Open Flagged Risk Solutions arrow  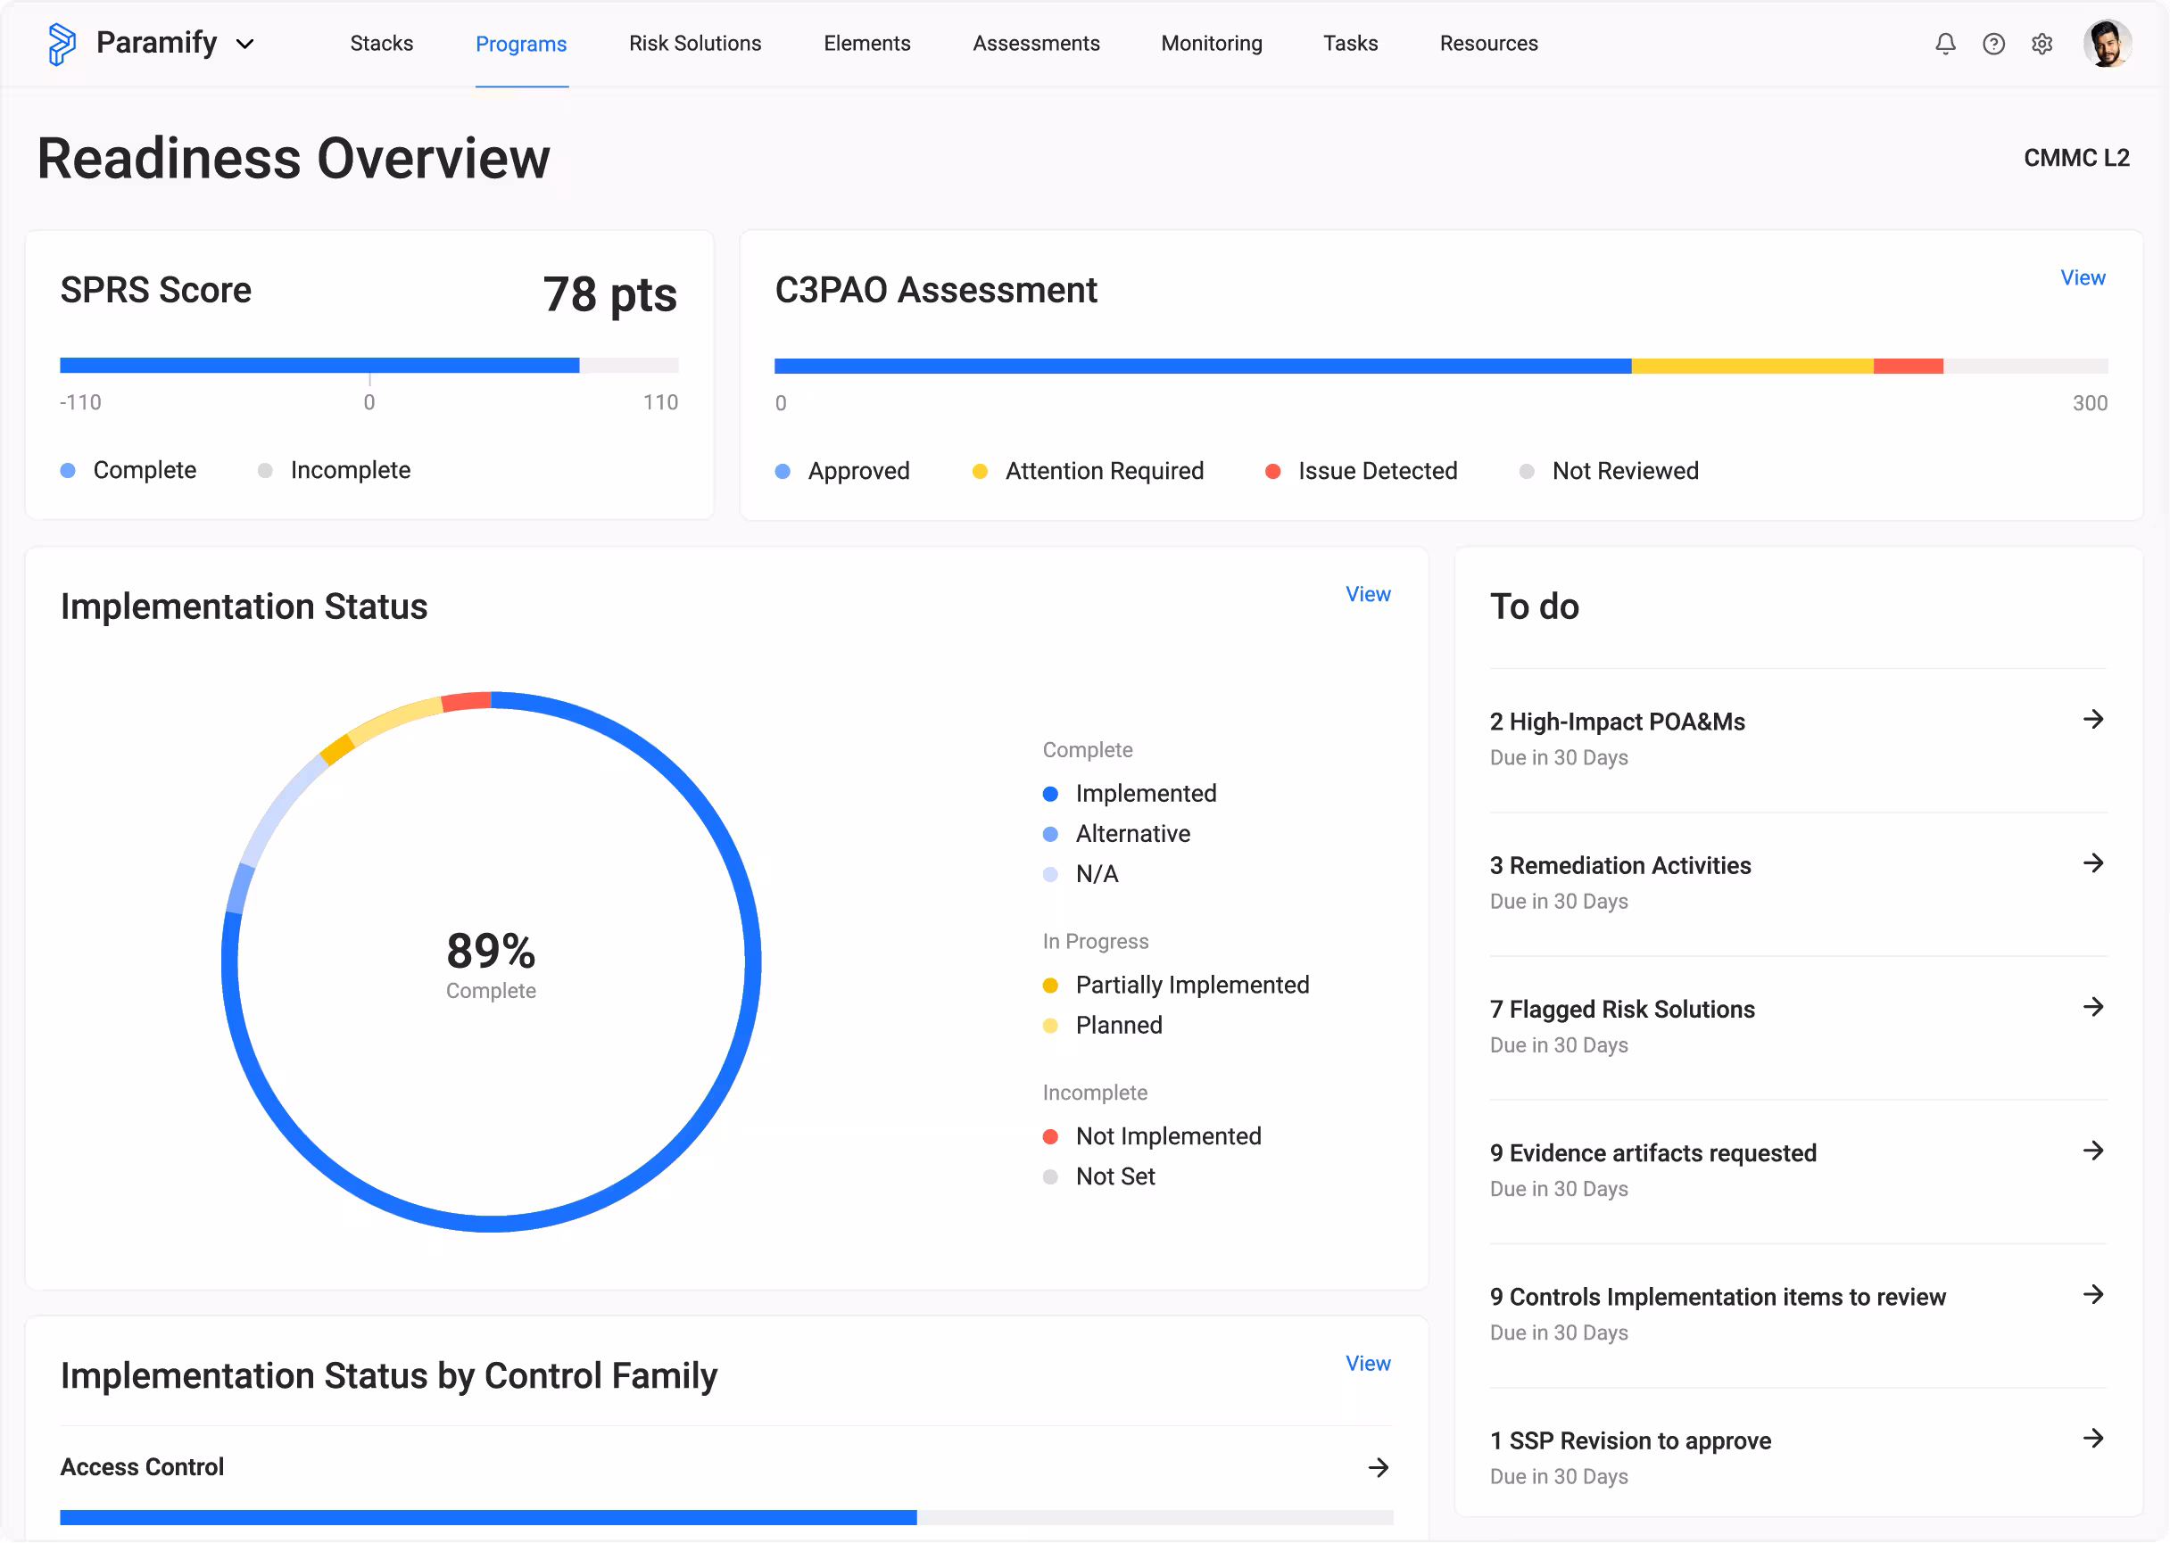tap(2092, 1006)
